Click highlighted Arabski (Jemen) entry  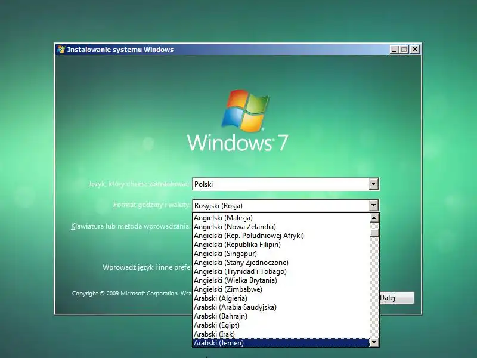(281, 342)
